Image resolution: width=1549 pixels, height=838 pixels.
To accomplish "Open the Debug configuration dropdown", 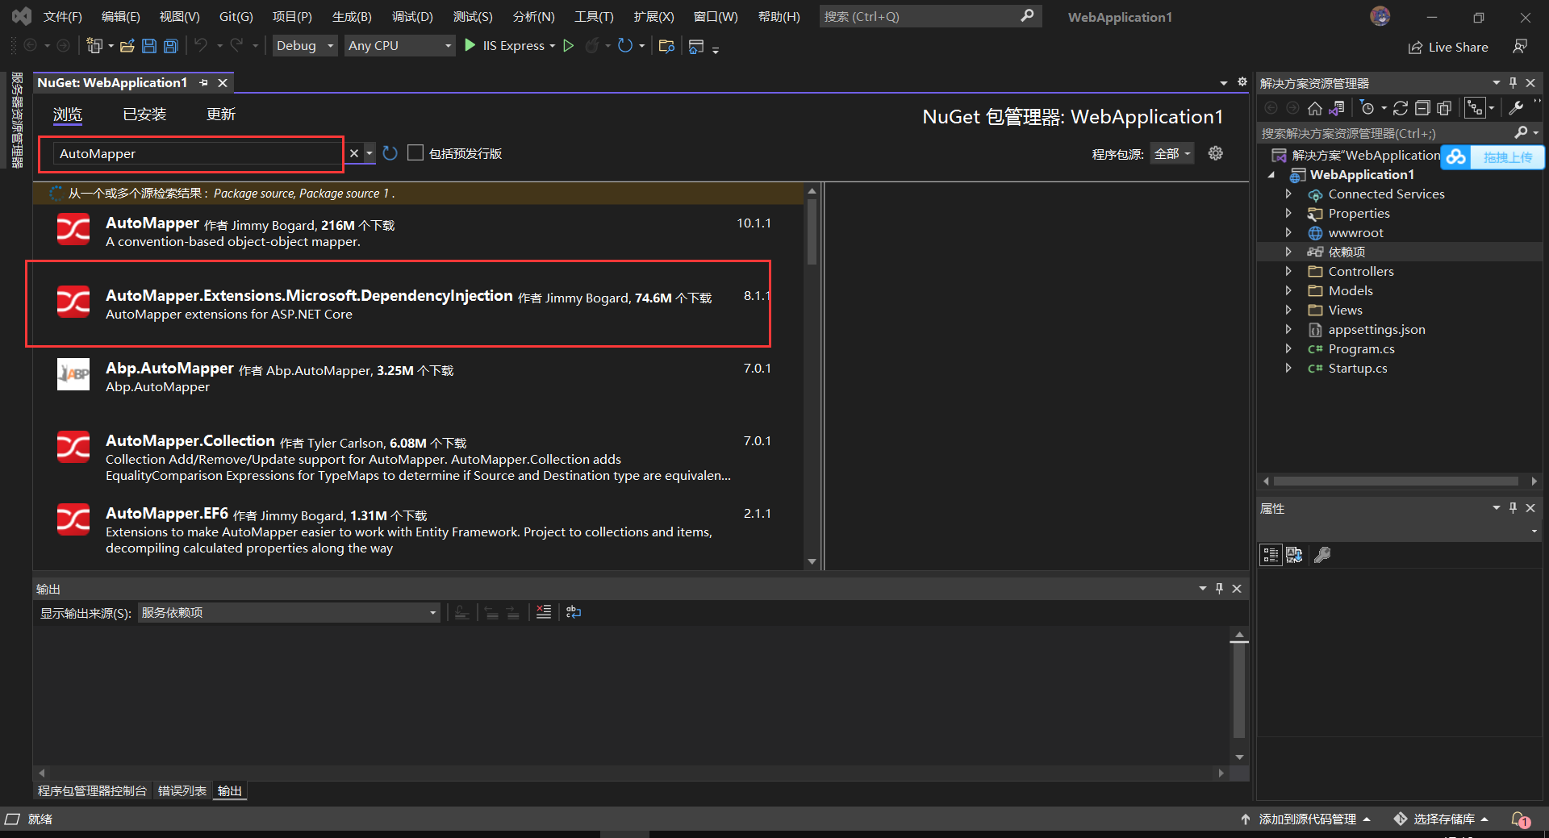I will (x=305, y=46).
